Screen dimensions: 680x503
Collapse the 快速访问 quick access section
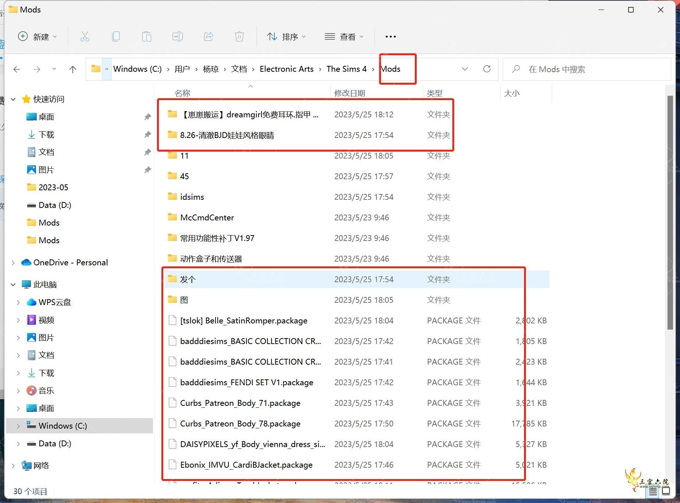tap(13, 99)
